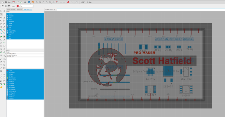Click the Scott Hatfield name on board
Image resolution: width=225 pixels, height=117 pixels.
(x=162, y=61)
